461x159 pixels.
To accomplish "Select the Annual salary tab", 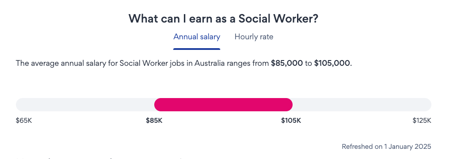I will (x=197, y=37).
